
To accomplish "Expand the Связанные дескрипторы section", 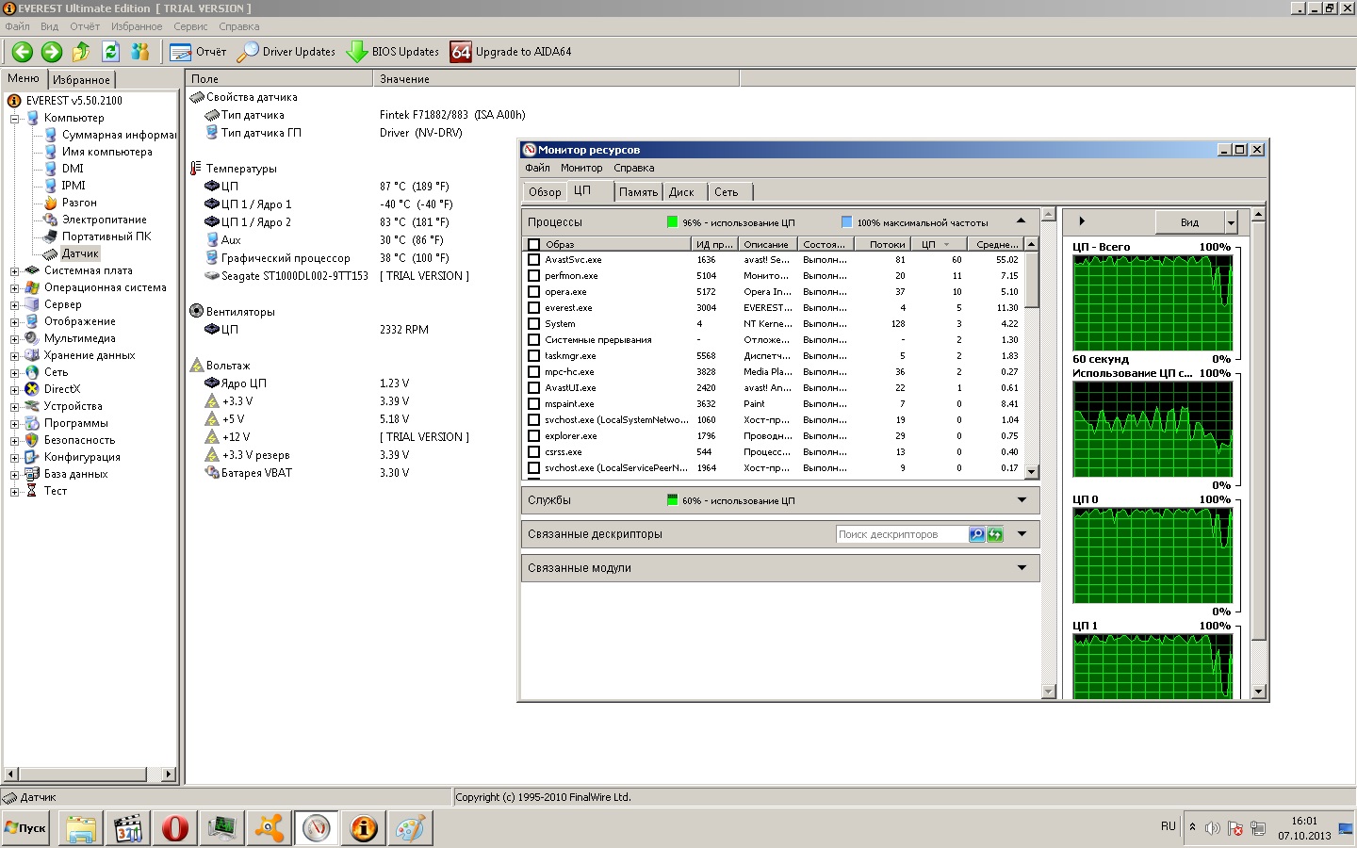I will pyautogui.click(x=1022, y=534).
